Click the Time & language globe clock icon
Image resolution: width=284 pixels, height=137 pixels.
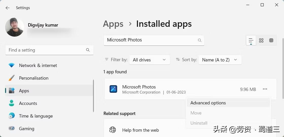click(12, 116)
